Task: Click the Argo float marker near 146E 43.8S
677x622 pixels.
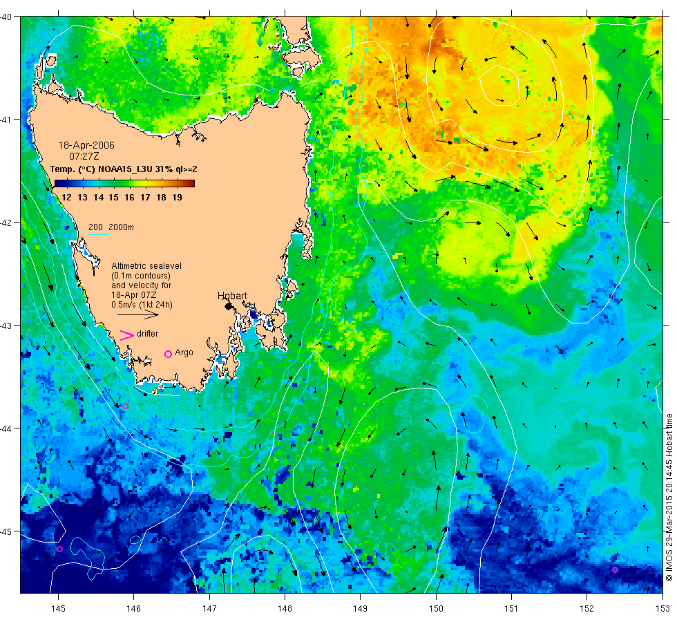Action: click(125, 406)
